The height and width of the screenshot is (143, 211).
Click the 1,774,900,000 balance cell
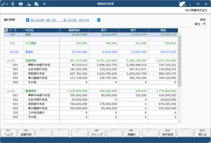163,91
